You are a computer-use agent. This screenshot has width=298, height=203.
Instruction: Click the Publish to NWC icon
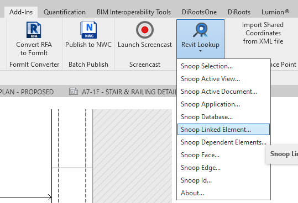tap(88, 30)
